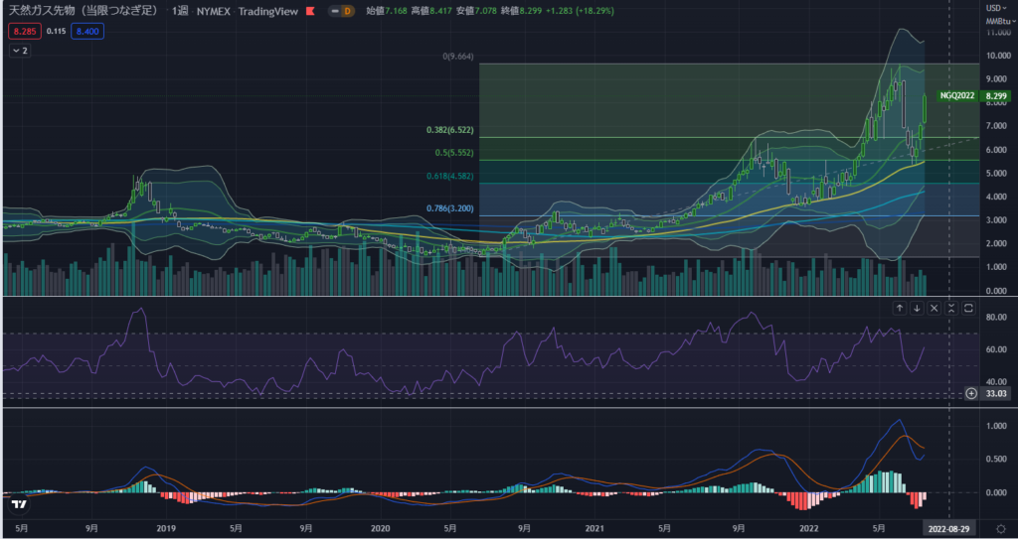Click the blue 8.400 buy price button
Screen dimensions: 1018x539
point(87,31)
